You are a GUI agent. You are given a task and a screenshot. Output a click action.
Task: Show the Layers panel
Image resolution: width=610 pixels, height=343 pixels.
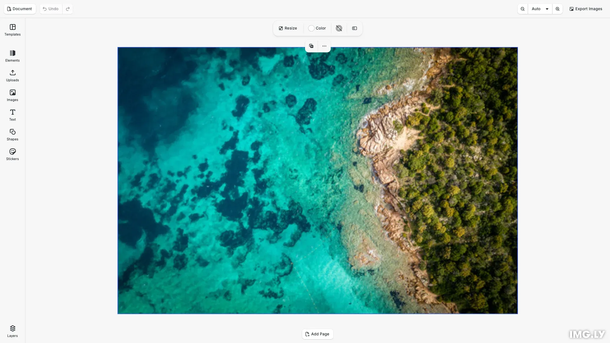pos(12,331)
